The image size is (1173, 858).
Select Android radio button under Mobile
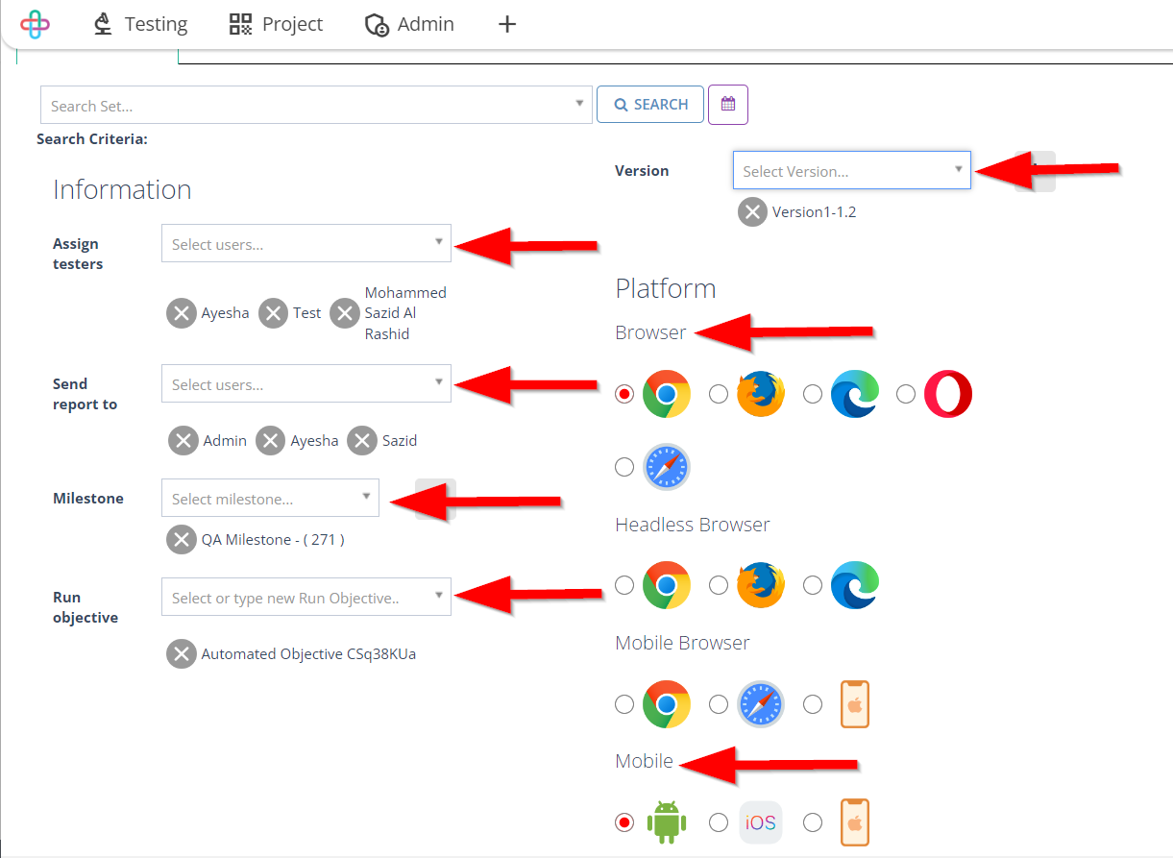(624, 822)
